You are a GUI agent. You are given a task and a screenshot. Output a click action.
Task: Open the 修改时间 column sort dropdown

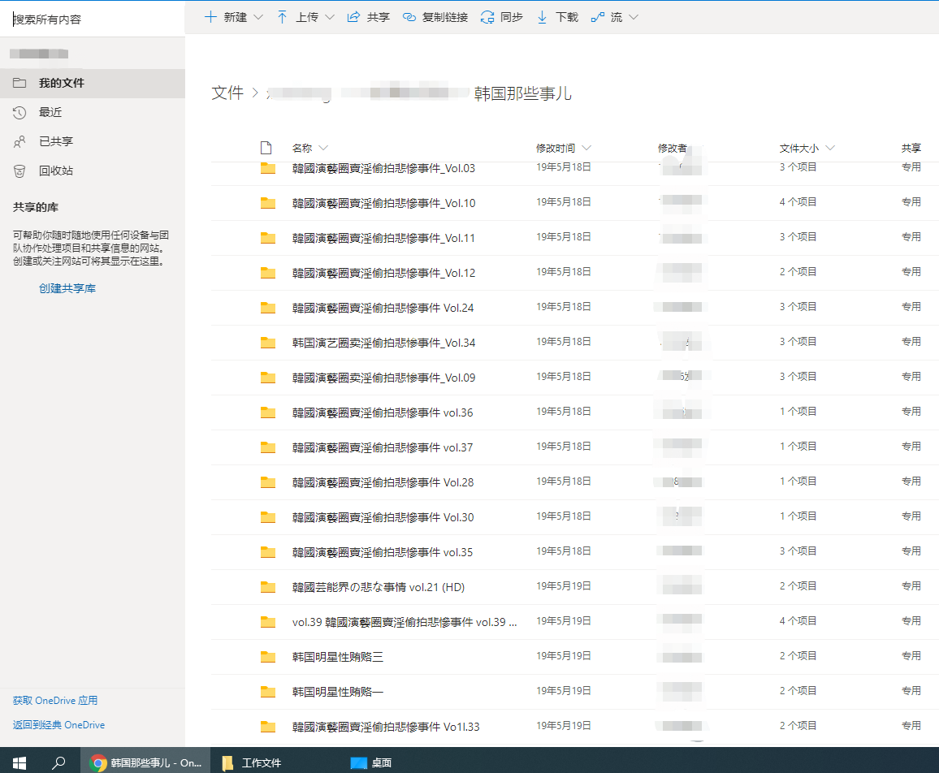coord(586,148)
